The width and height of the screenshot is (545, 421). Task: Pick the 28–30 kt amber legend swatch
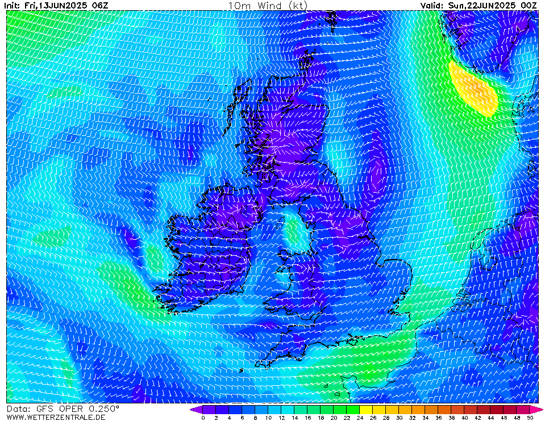point(393,410)
